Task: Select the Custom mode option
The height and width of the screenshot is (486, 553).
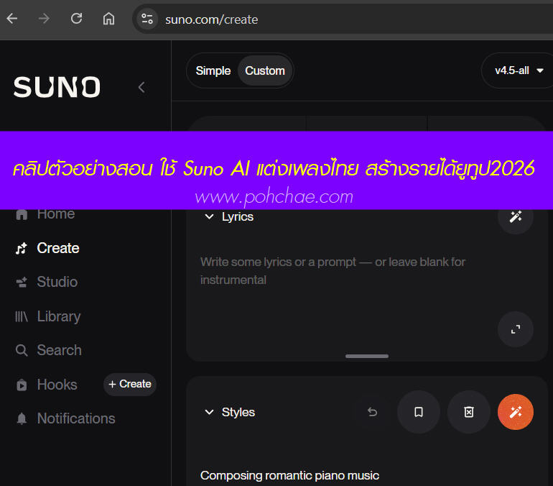Action: 265,70
